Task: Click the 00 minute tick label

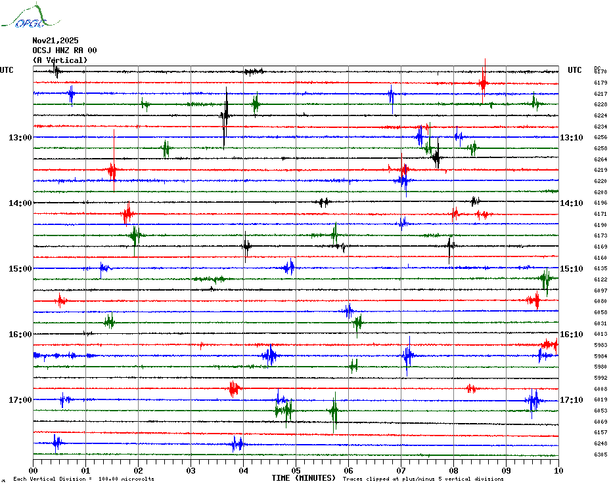Action: coord(34,470)
